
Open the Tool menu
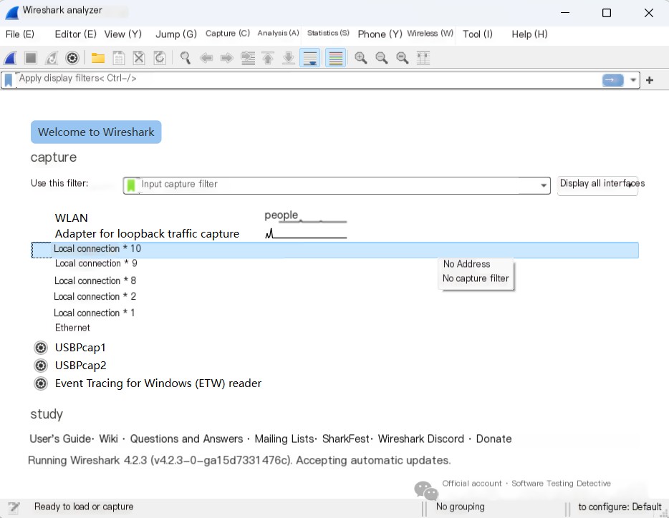point(478,34)
